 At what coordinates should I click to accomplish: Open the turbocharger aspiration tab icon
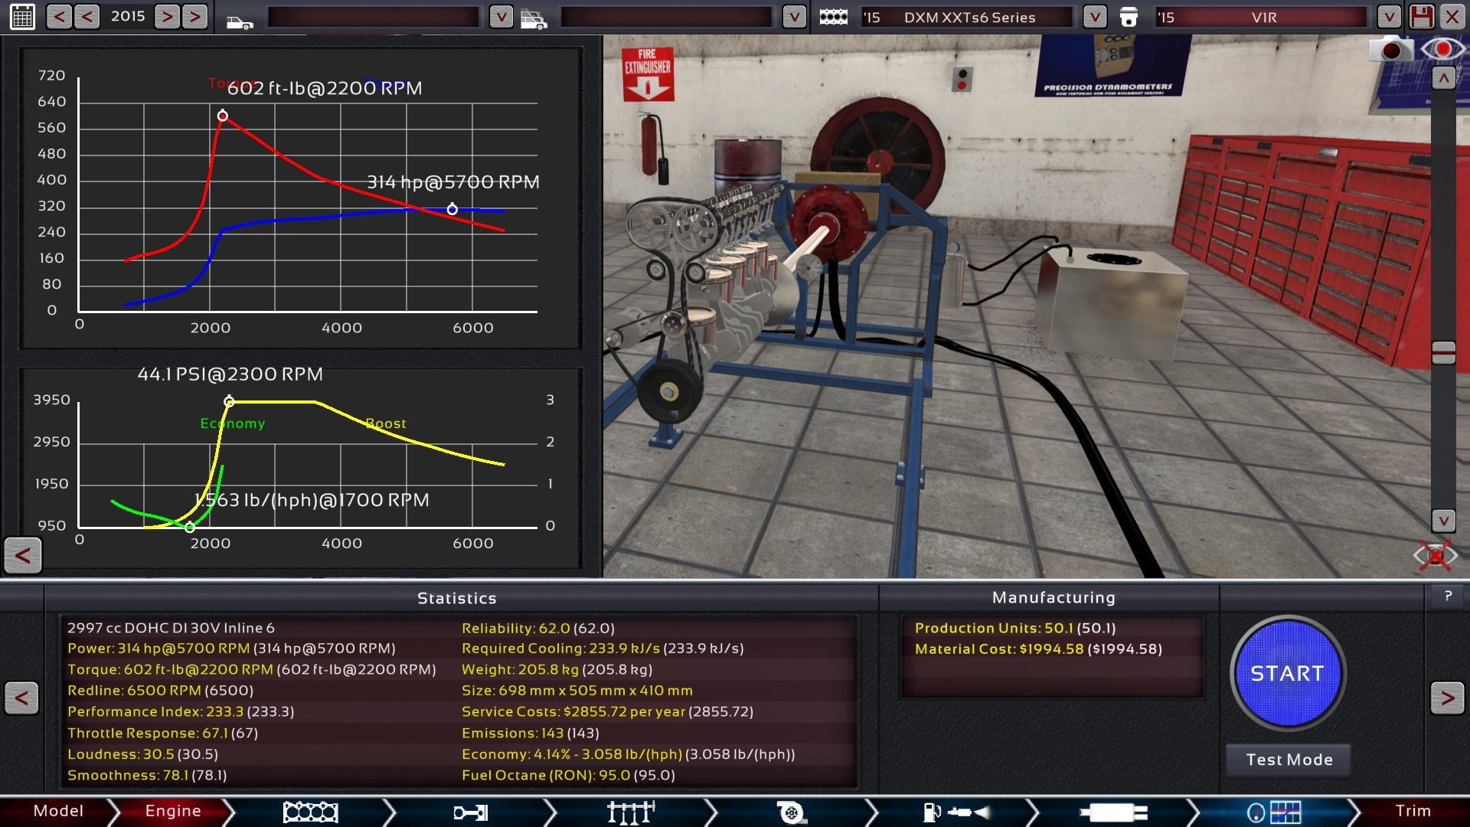(x=791, y=812)
